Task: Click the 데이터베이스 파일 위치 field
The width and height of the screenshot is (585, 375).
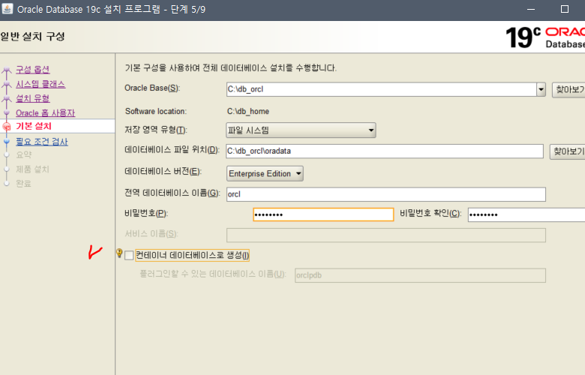Action: pyautogui.click(x=385, y=151)
